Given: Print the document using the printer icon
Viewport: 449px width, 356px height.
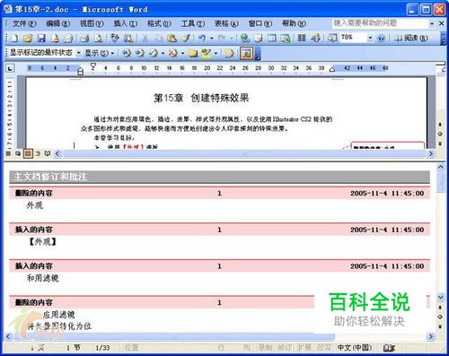Looking at the screenshot, I should pyautogui.click(x=84, y=38).
